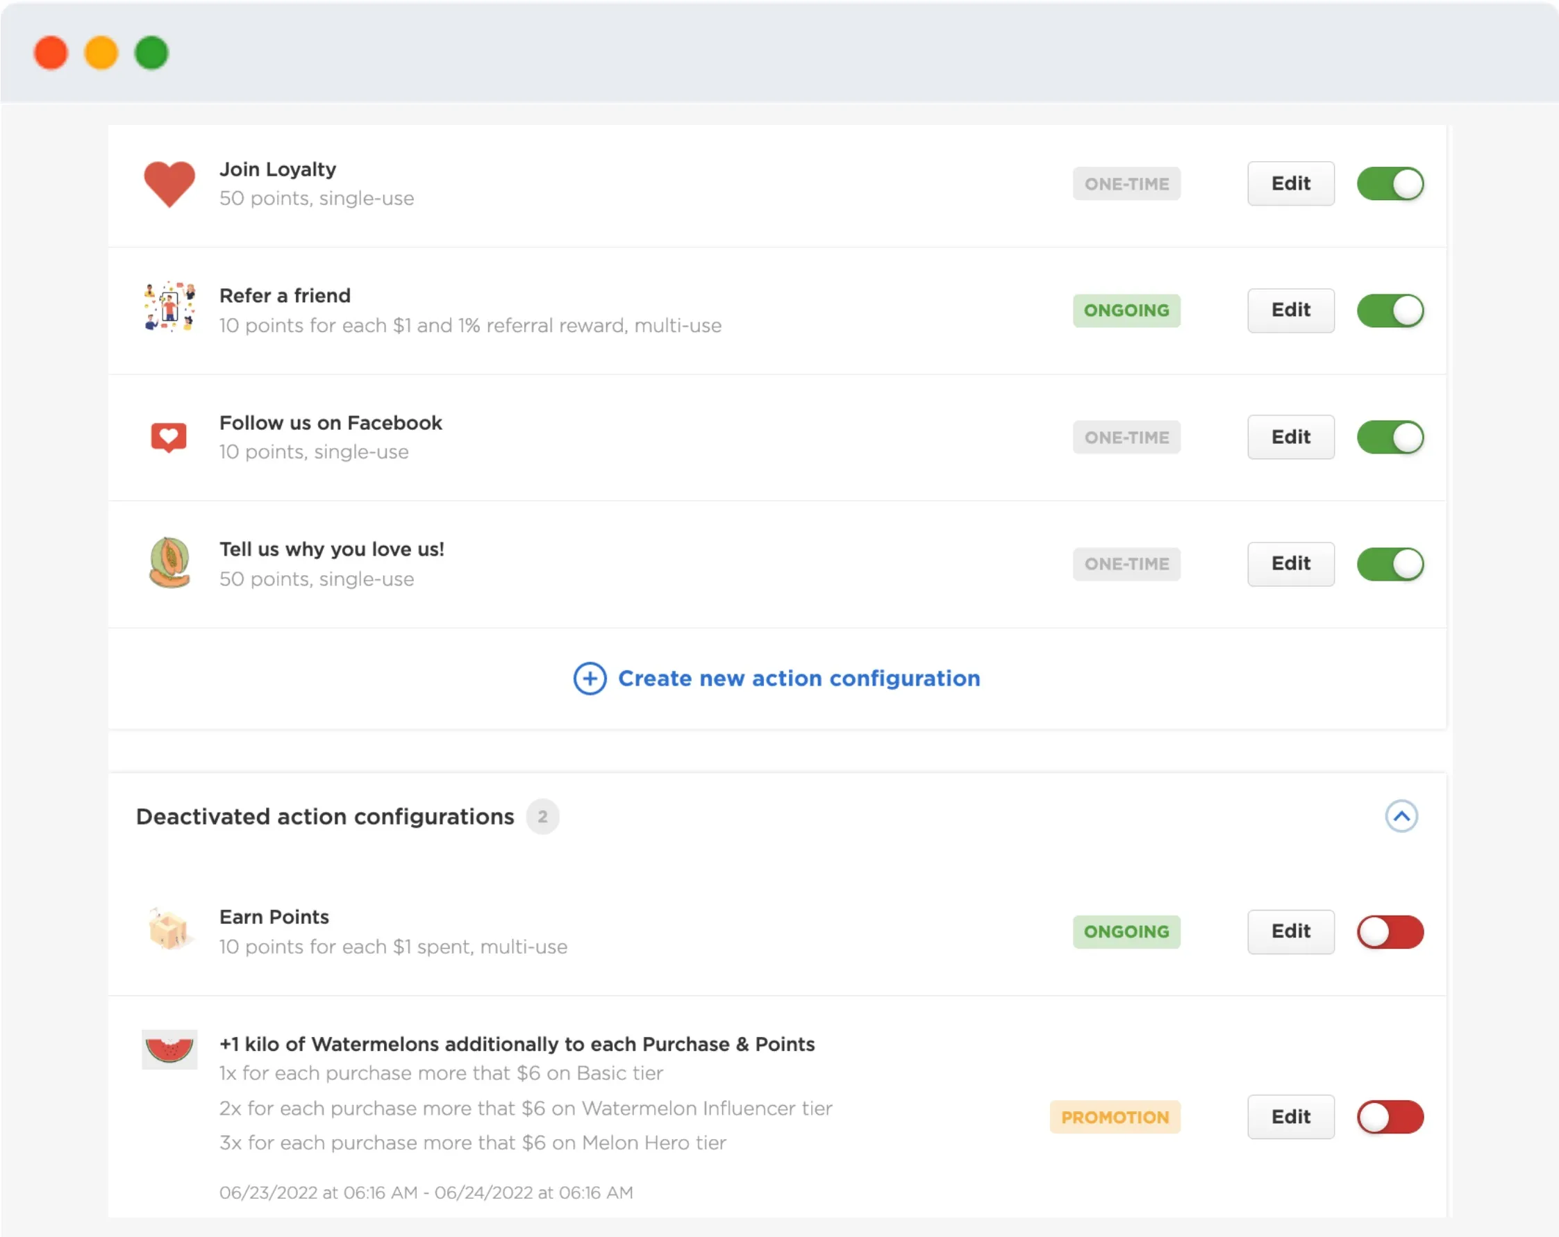The width and height of the screenshot is (1559, 1237).
Task: Click the Refer a friend illustration icon
Action: [x=169, y=307]
